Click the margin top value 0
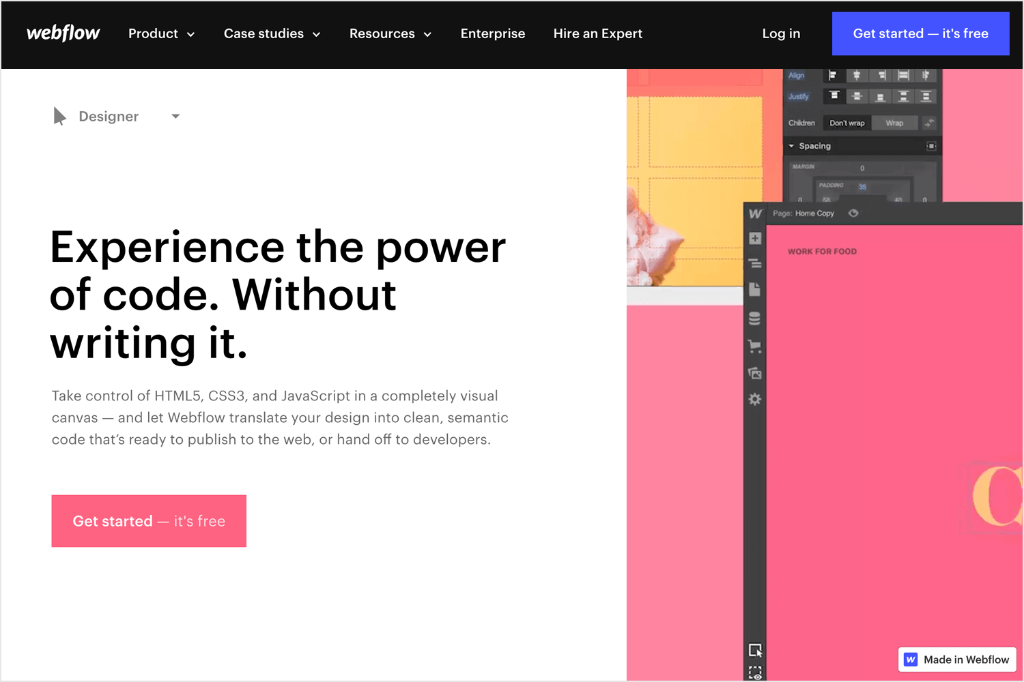1024x682 pixels. 862,168
